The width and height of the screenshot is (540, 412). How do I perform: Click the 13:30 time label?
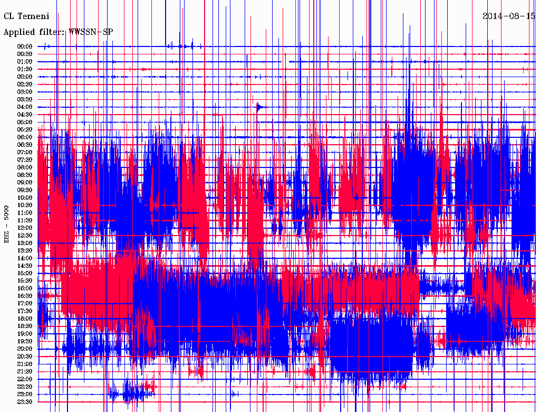coord(25,250)
